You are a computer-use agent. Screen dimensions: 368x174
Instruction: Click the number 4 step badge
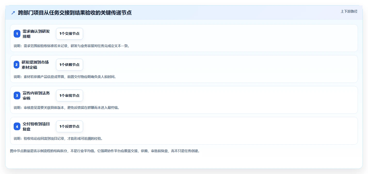pos(17,126)
